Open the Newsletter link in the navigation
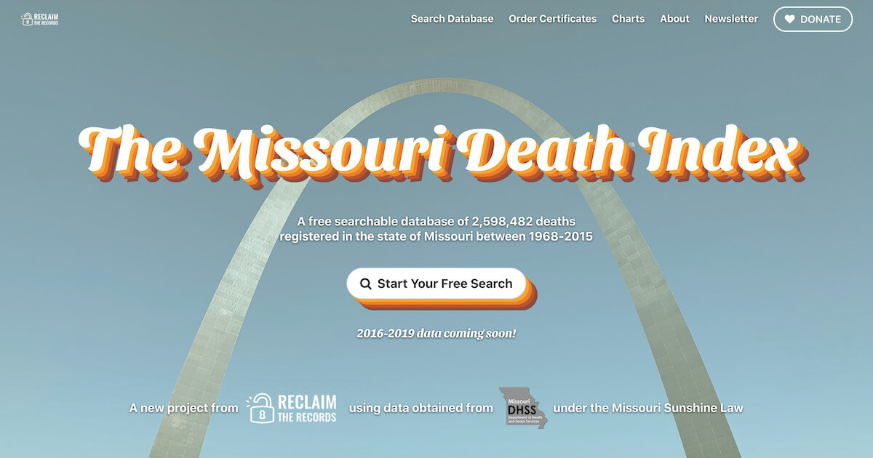 (731, 19)
